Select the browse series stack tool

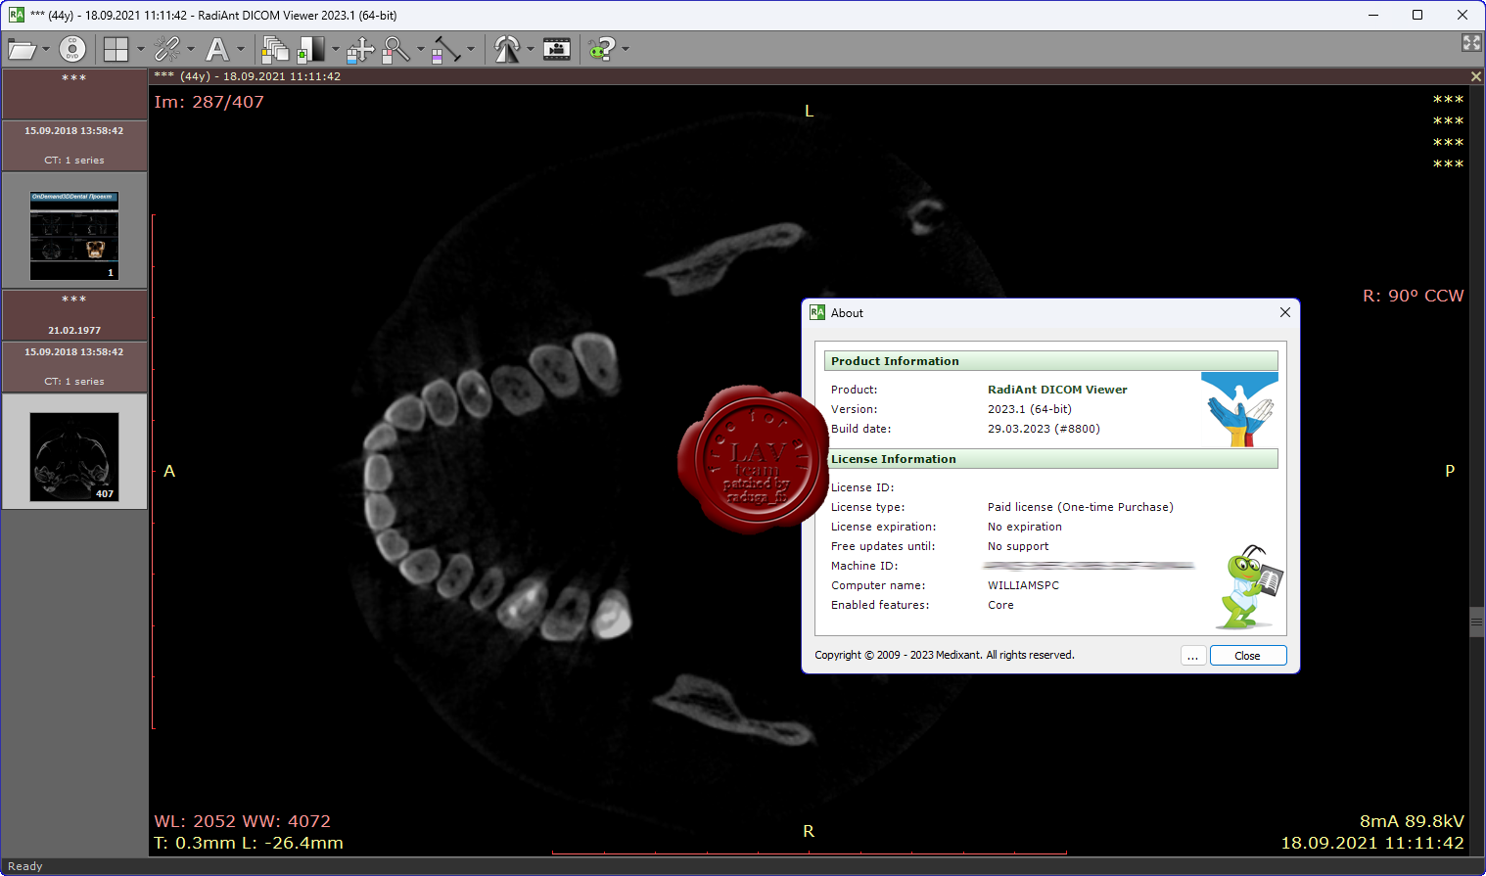275,49
